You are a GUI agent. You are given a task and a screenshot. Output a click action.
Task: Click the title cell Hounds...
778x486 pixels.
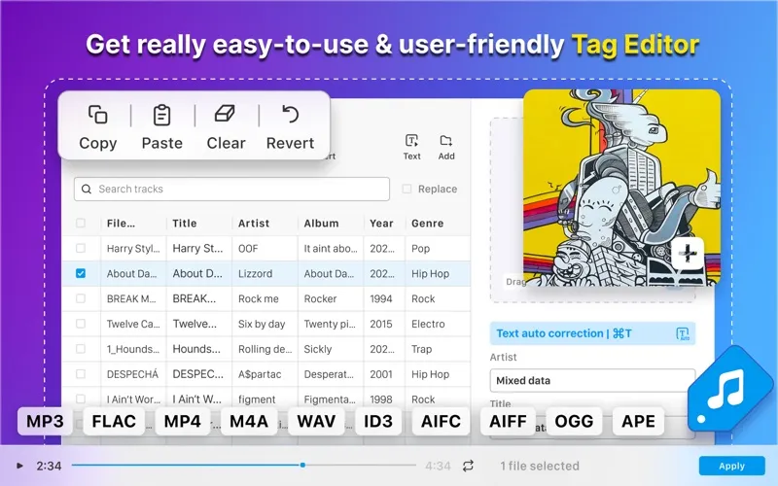[196, 349]
